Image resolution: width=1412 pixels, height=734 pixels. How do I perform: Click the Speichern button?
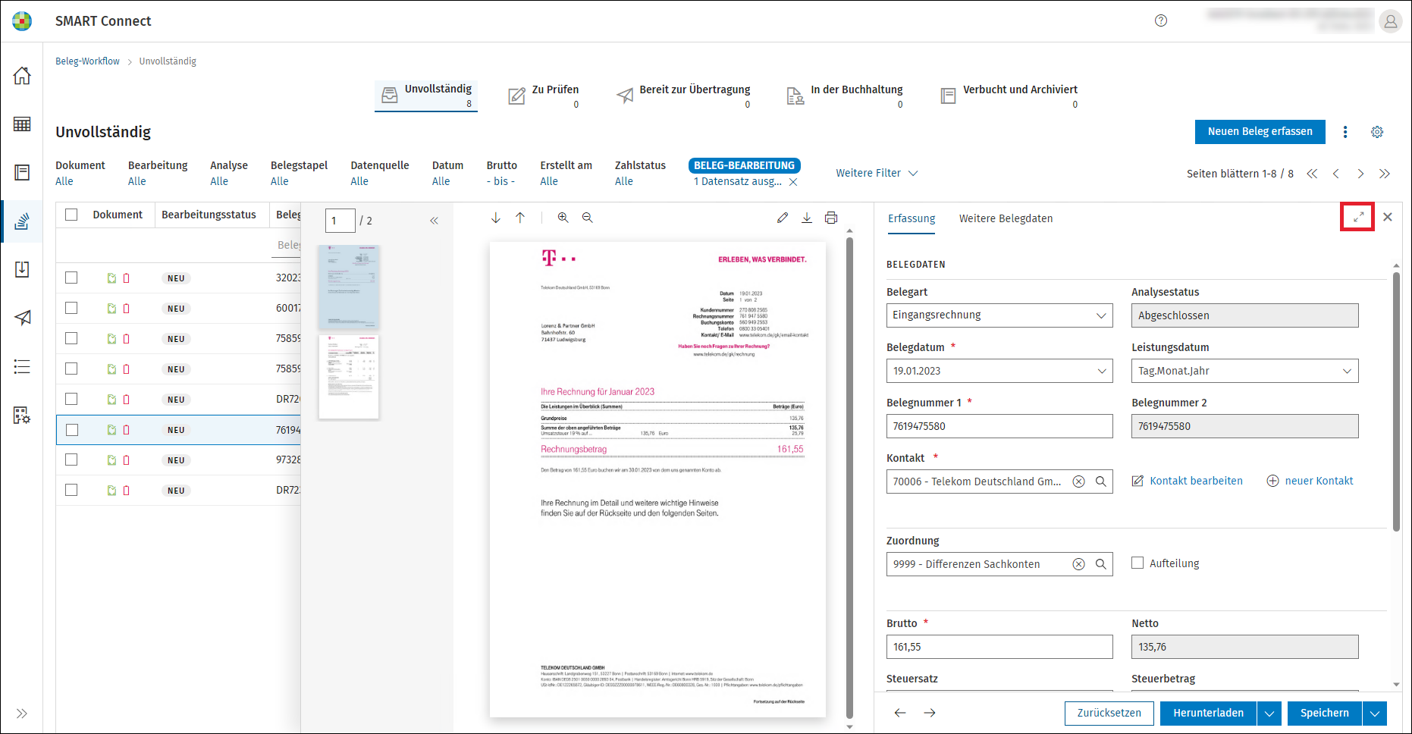[1325, 714]
